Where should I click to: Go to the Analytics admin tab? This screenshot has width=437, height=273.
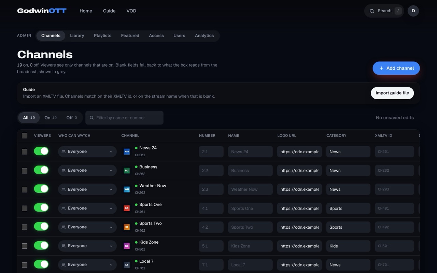coord(204,35)
